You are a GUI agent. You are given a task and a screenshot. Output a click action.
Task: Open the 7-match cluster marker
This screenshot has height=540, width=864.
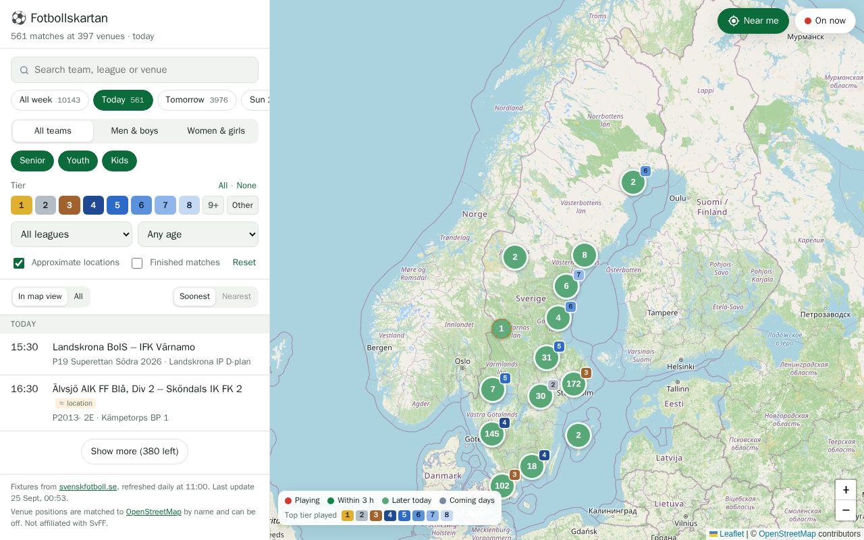(x=493, y=389)
